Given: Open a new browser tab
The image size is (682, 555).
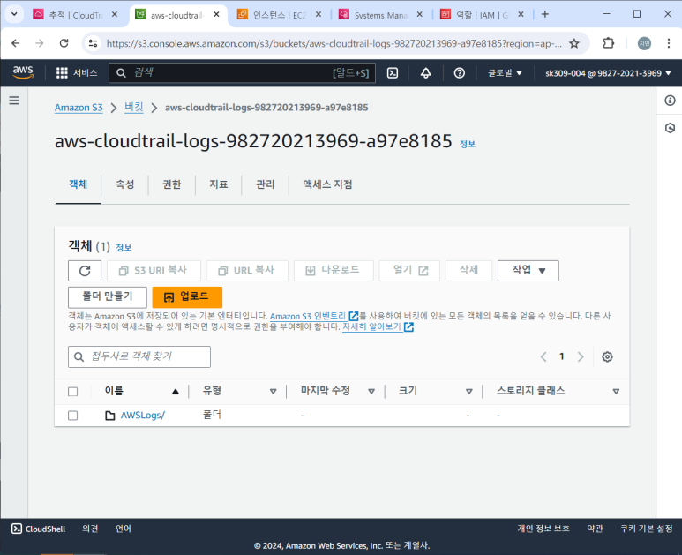Looking at the screenshot, I should (x=544, y=14).
